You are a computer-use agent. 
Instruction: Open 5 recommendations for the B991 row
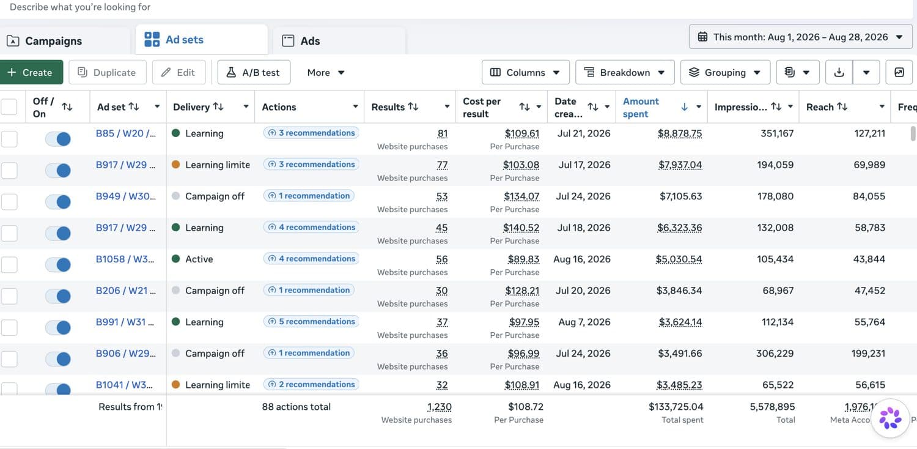311,321
